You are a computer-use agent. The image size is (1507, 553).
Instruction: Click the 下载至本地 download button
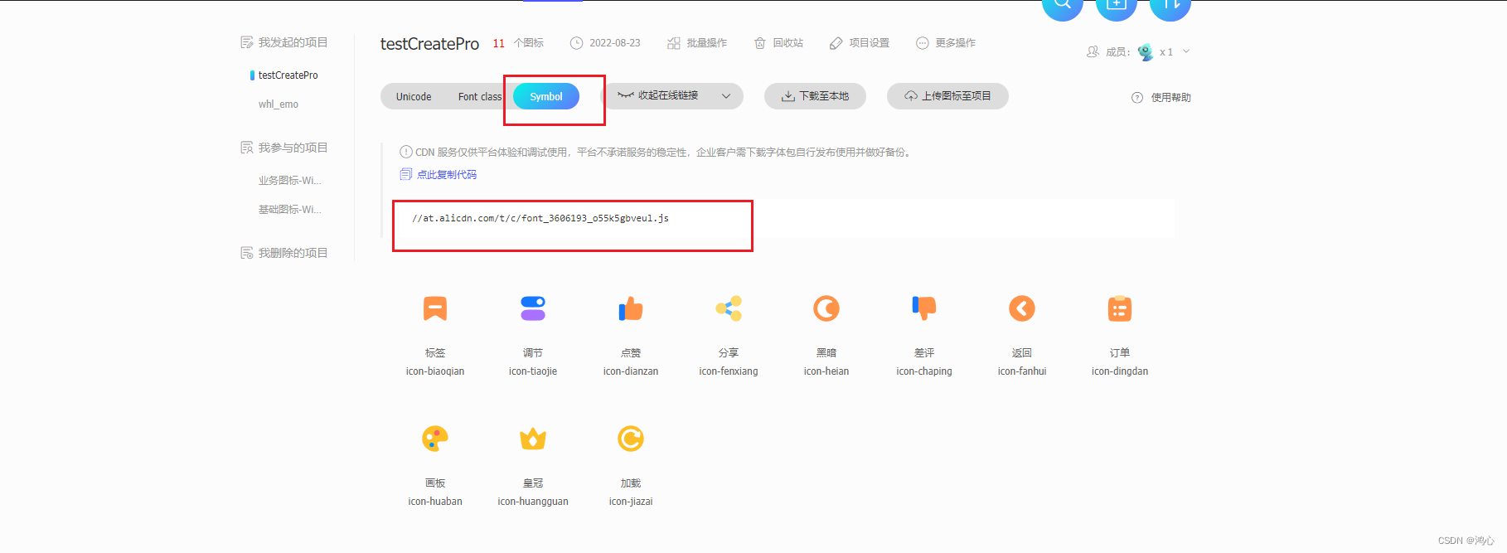pyautogui.click(x=815, y=96)
